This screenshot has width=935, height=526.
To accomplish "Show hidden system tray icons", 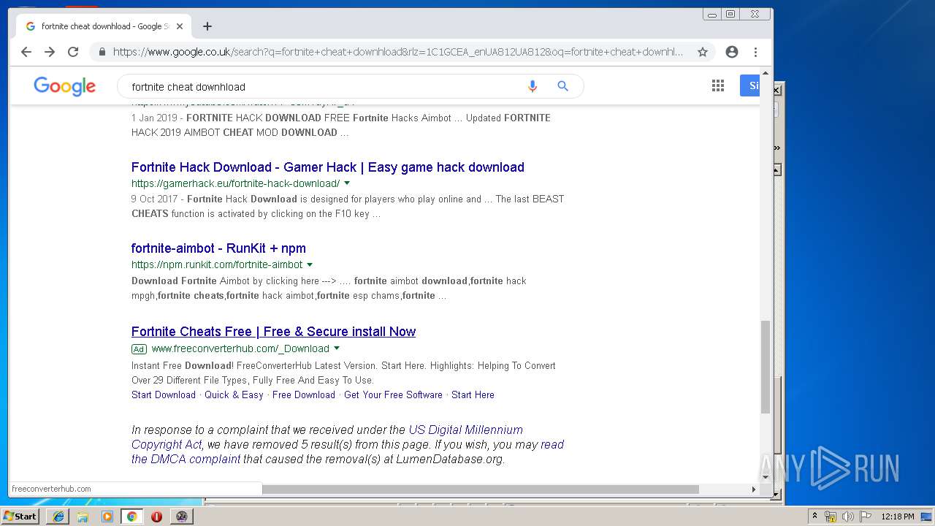I will click(814, 516).
